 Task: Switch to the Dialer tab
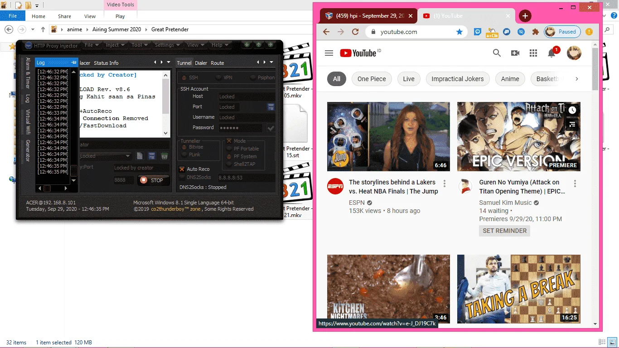click(201, 63)
